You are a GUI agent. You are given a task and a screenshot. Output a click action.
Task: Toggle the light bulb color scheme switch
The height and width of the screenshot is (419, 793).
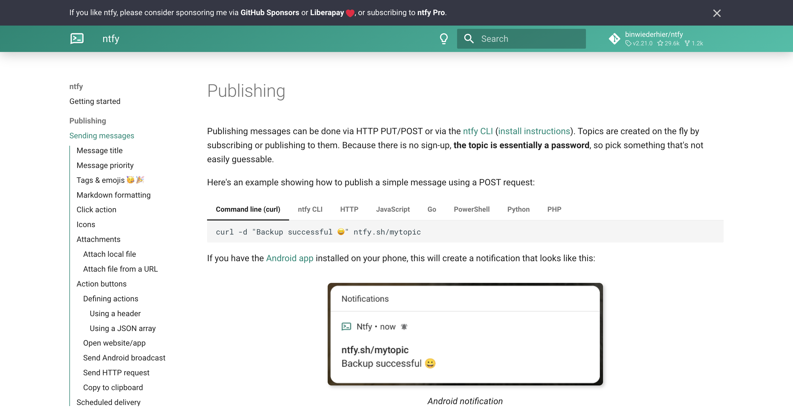click(x=444, y=39)
